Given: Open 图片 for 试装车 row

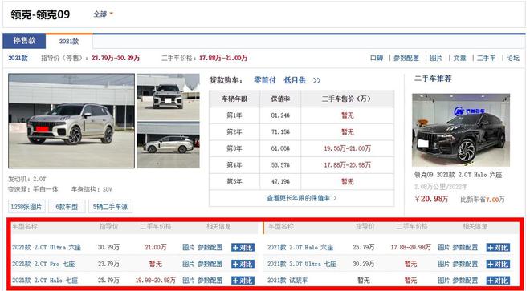Looking at the screenshot, I should click(443, 281).
